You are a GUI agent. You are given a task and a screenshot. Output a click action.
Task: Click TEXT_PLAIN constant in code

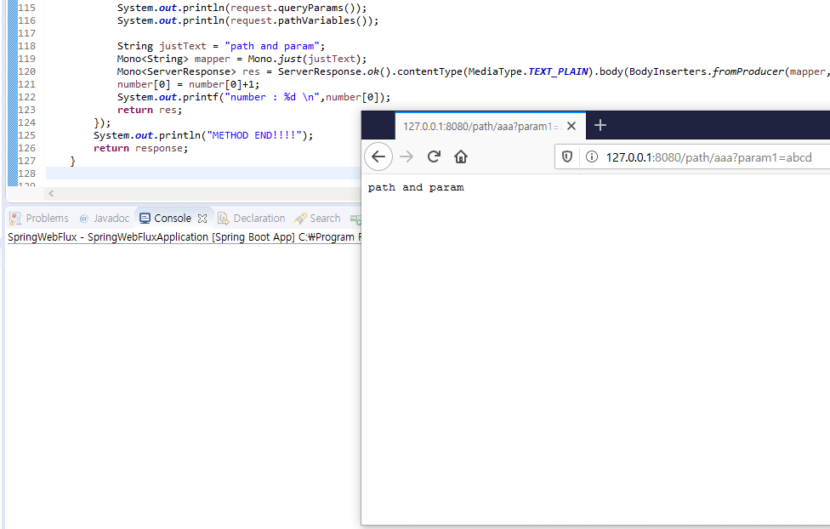tap(558, 71)
